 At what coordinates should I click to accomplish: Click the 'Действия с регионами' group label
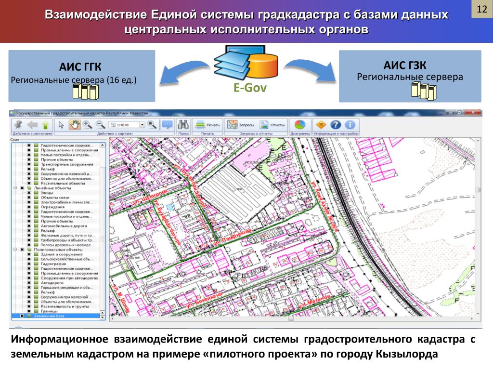pyautogui.click(x=32, y=133)
